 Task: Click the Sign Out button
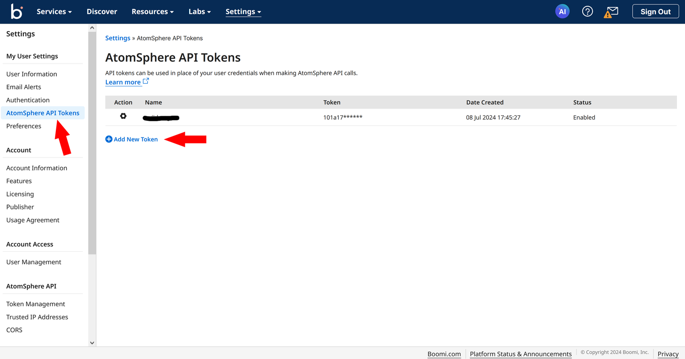point(655,11)
